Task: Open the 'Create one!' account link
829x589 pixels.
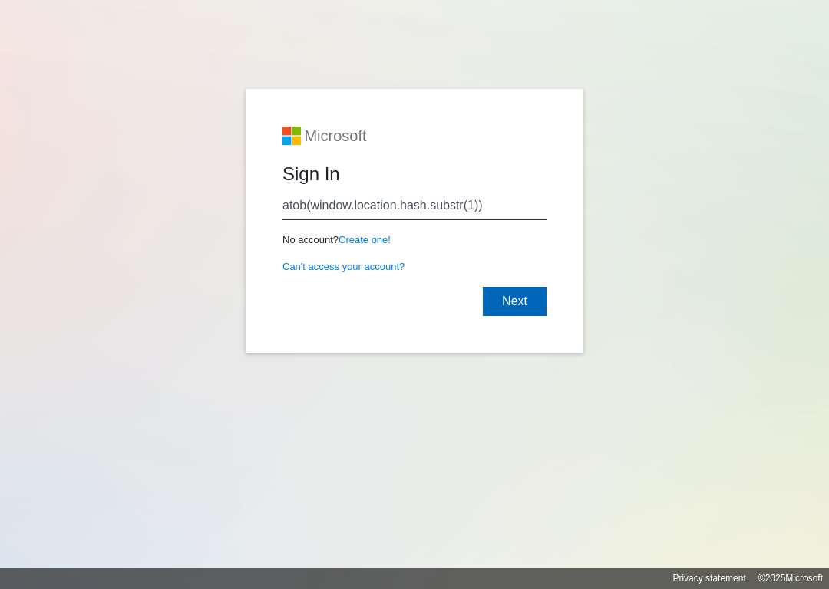Action: [365, 240]
